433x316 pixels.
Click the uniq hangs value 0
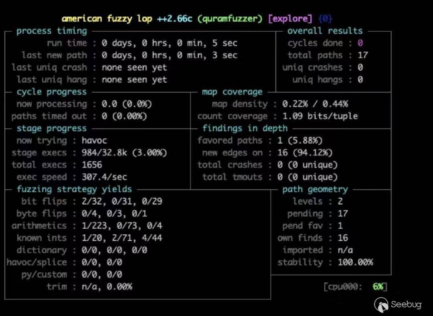[x=360, y=79]
